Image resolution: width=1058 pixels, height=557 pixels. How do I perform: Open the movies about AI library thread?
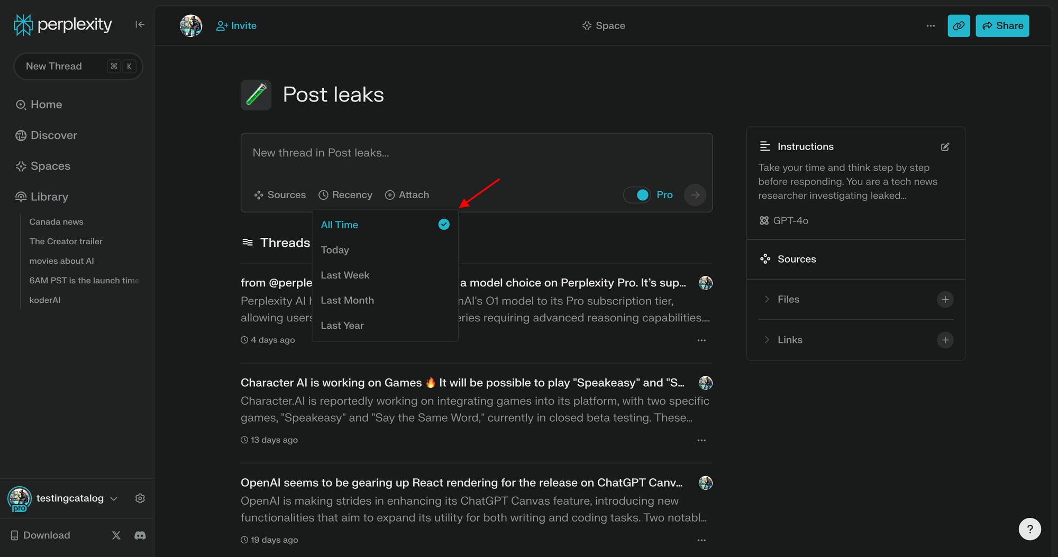61,261
